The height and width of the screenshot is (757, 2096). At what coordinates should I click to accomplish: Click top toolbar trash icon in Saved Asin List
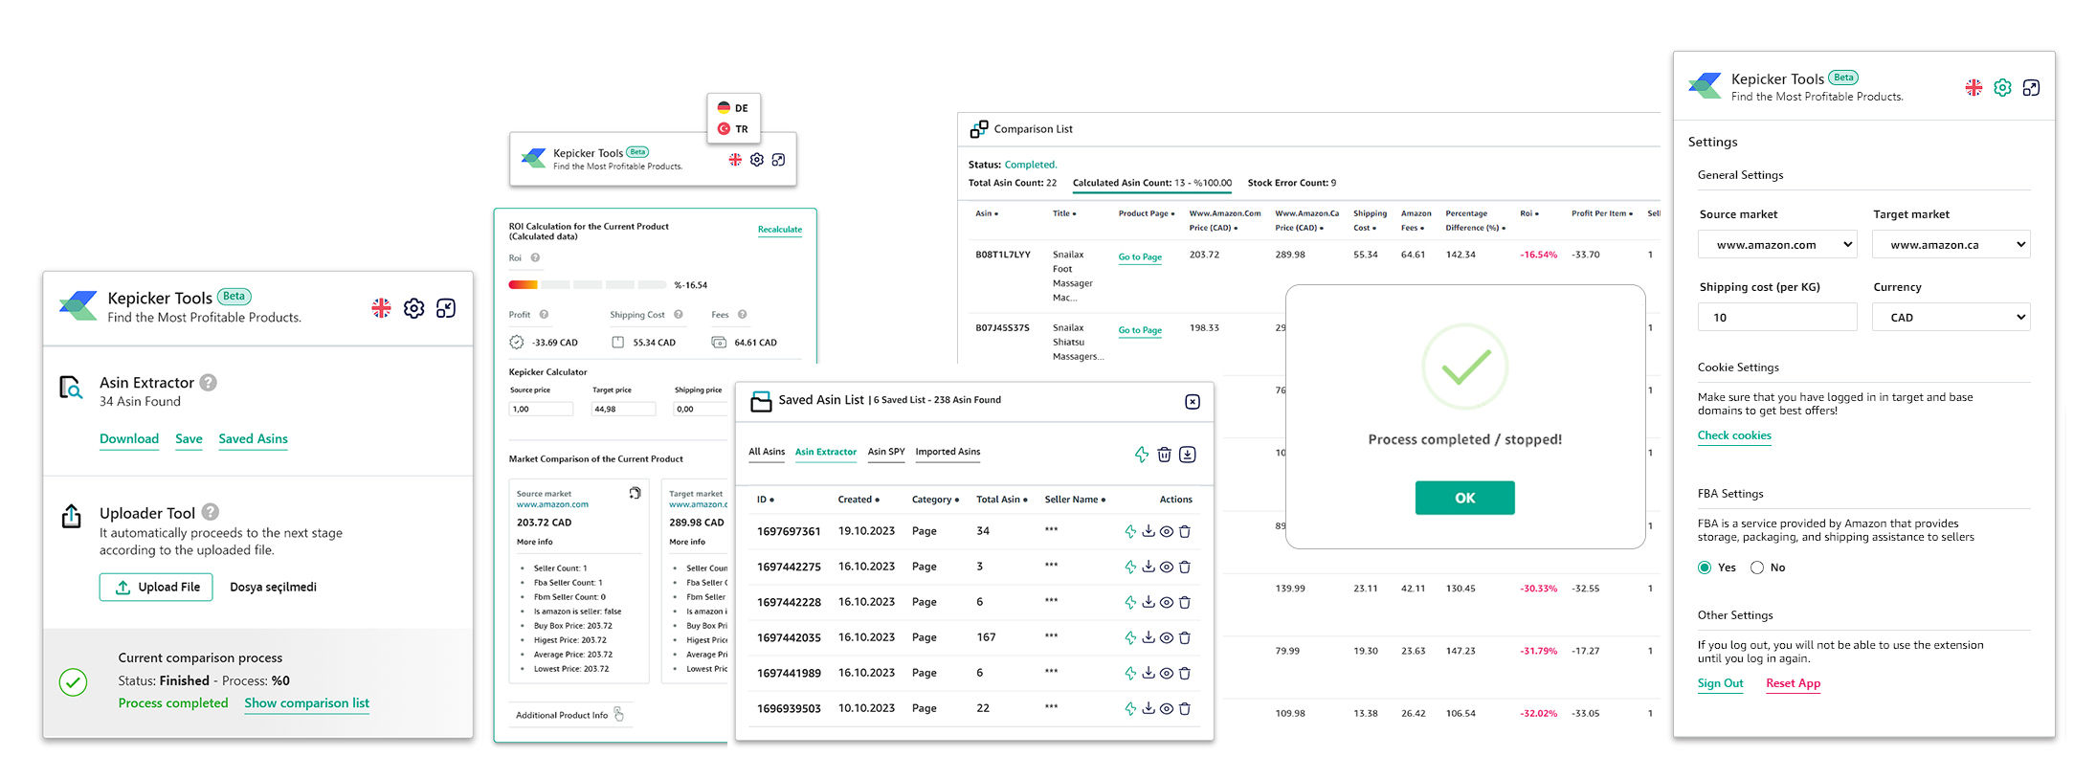point(1164,455)
